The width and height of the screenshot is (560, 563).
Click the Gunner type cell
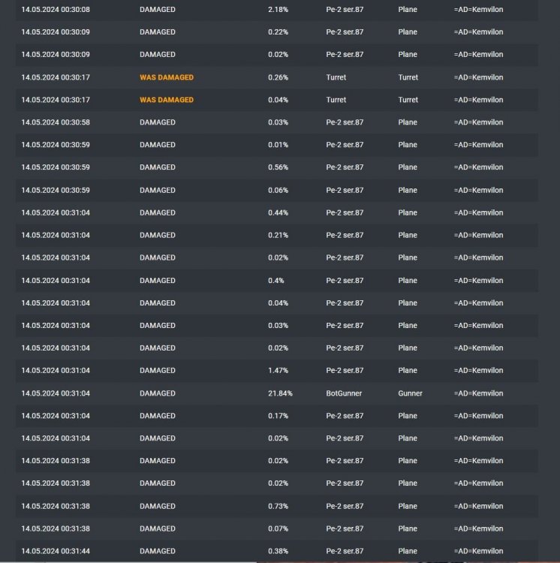[410, 393]
